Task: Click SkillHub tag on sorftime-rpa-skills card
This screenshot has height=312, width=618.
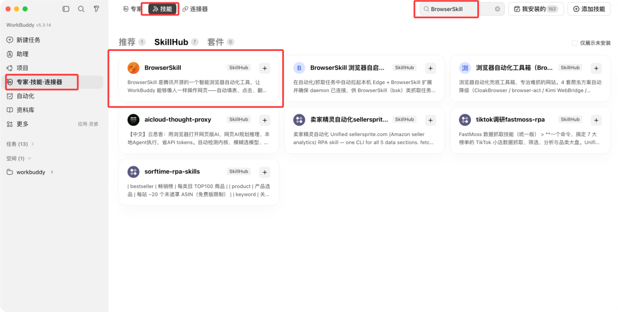Action: coord(239,171)
